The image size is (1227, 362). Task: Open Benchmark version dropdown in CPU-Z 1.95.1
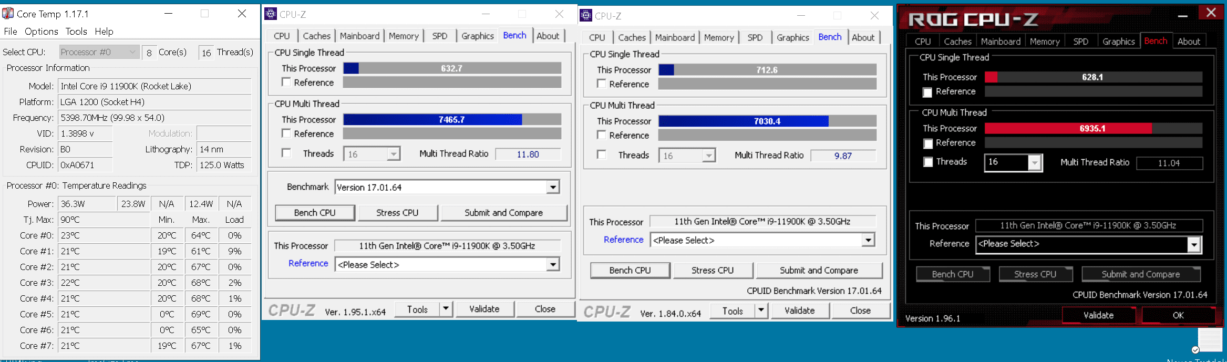(x=553, y=187)
